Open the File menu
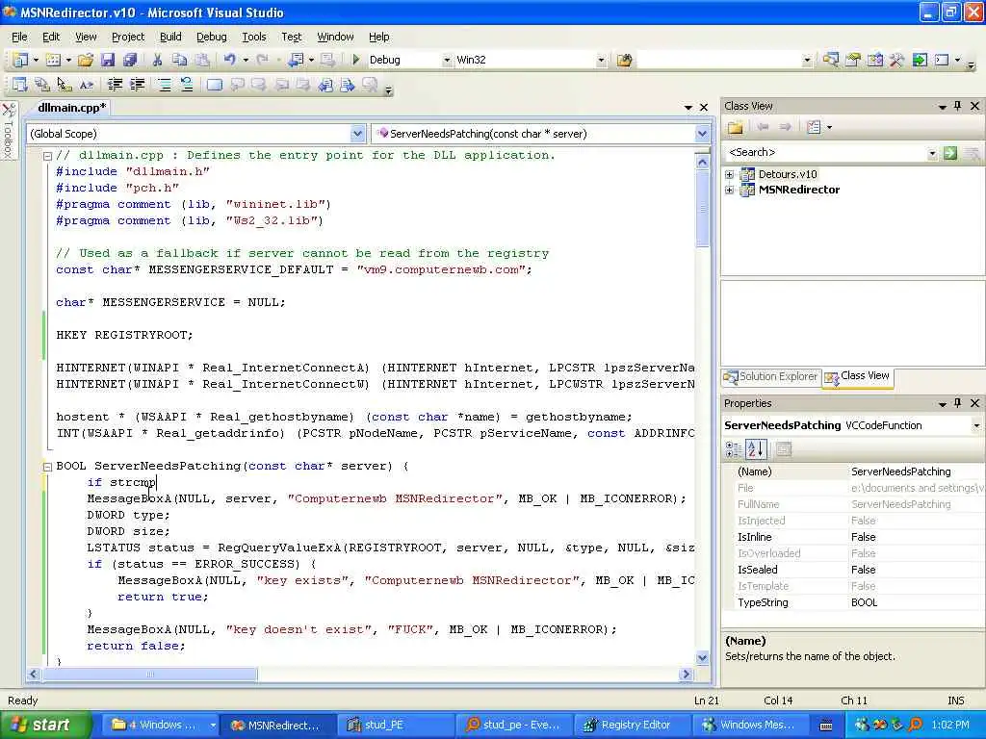 [19, 38]
